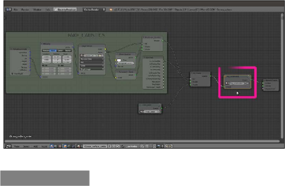Click the material browse icon in highlighted node
This screenshot has height=186, width=285.
click(x=227, y=82)
